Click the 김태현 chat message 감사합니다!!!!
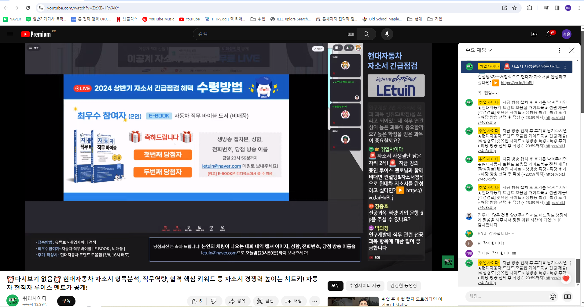 pos(504,253)
